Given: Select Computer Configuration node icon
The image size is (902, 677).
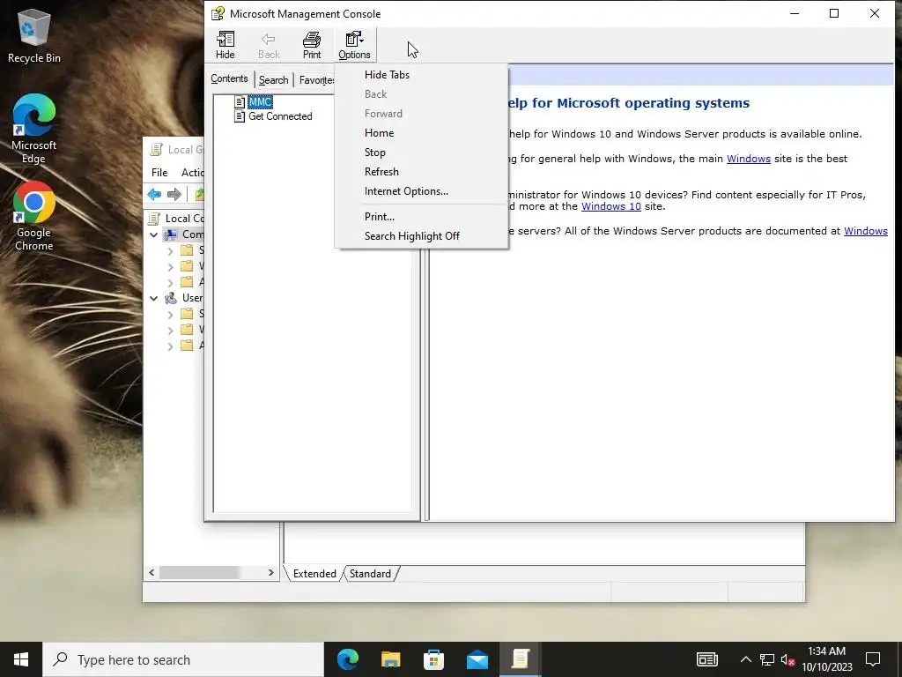Looking at the screenshot, I should [171, 234].
